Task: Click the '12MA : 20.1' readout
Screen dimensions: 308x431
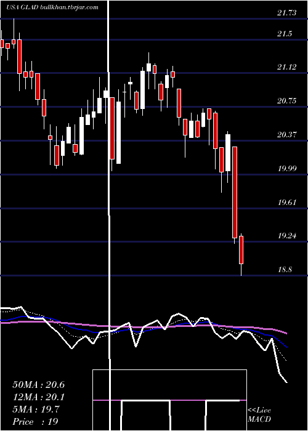Action: click(x=39, y=397)
